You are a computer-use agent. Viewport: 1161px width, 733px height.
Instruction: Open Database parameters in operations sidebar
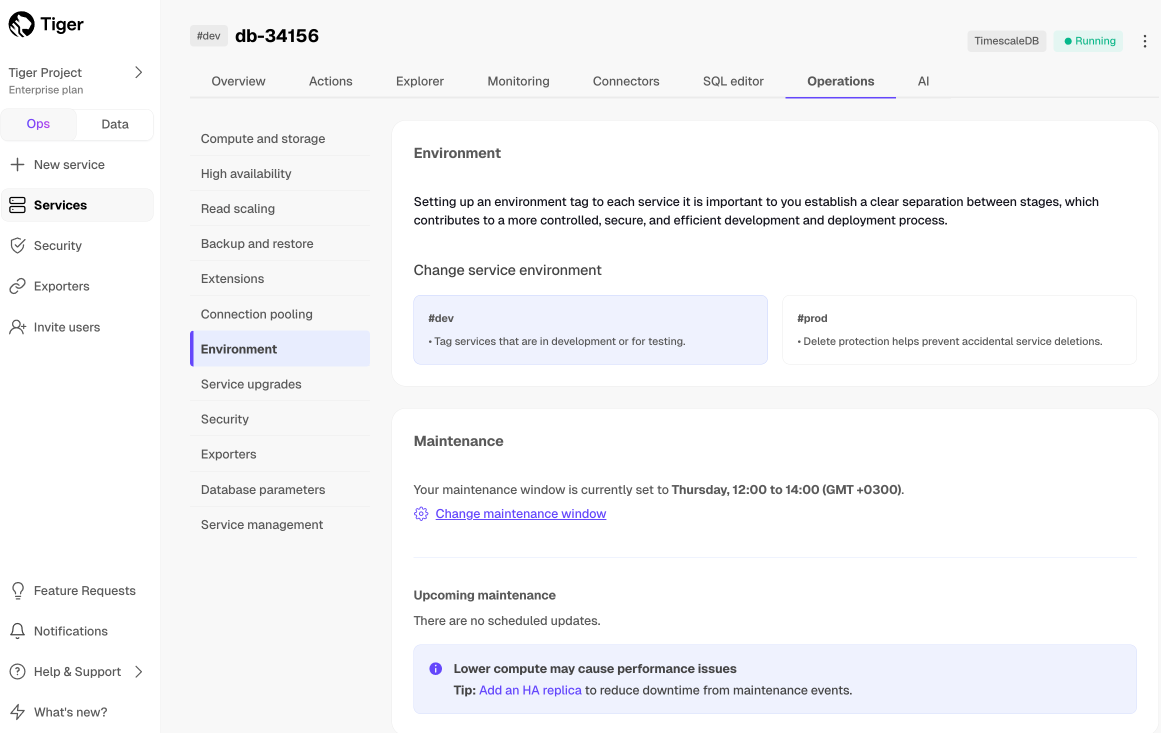[263, 489]
